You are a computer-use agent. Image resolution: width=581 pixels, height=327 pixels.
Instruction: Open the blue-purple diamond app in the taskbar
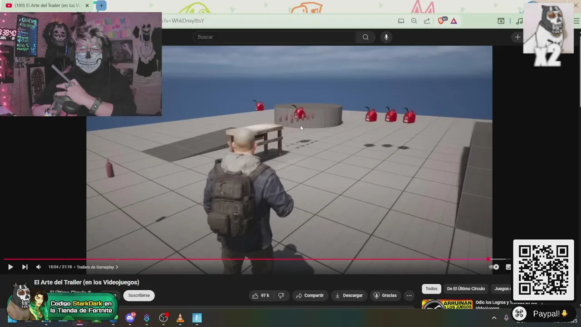(147, 317)
